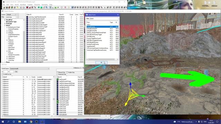This screenshot has width=221, height=124.
Task: Click the open file toolbar icon
Action: [x=4, y=7]
